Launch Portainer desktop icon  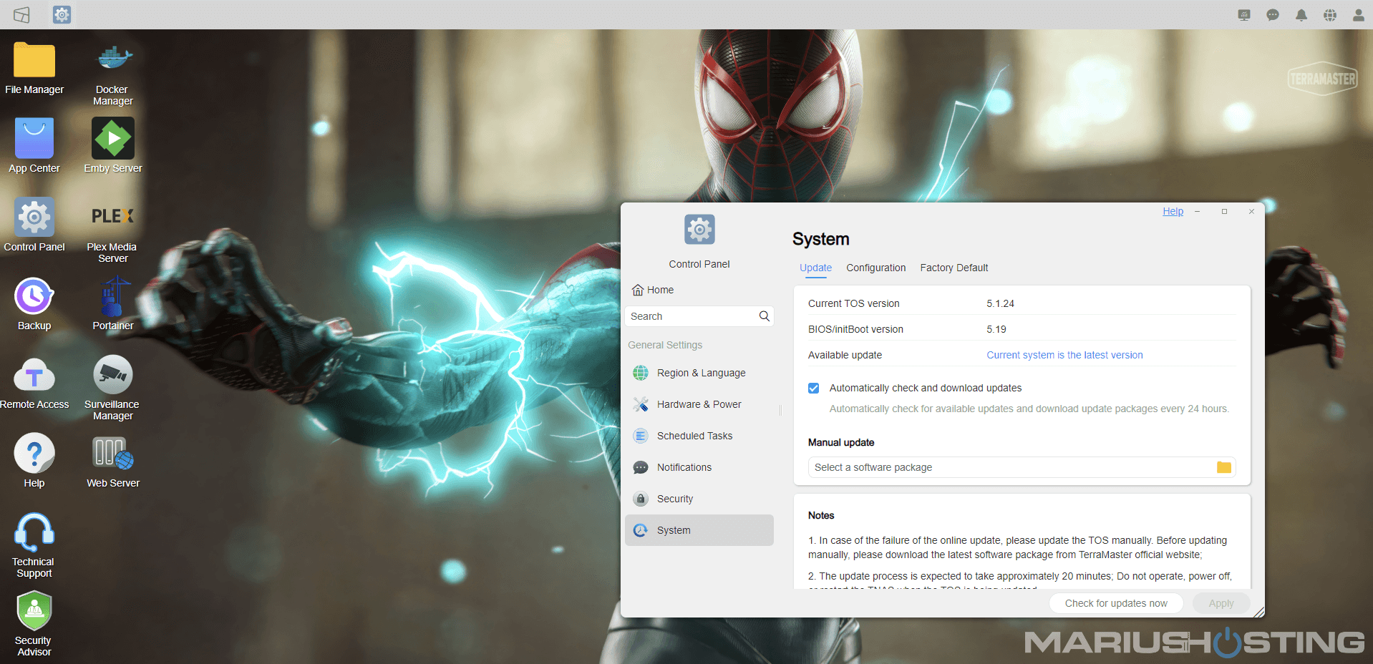pos(113,304)
